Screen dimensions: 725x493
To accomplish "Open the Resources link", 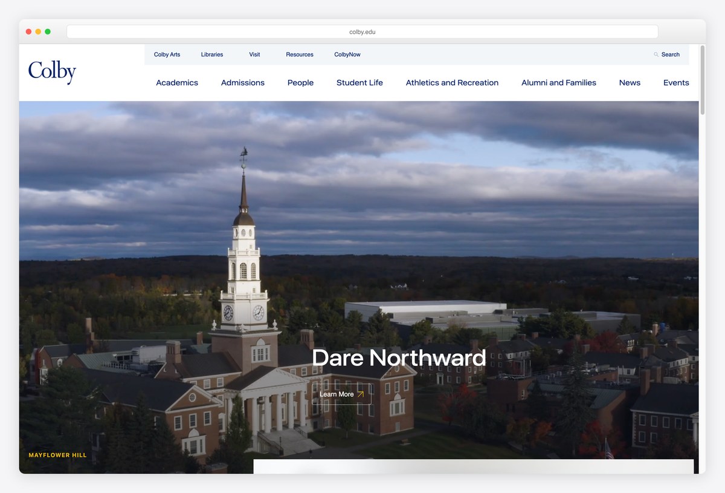I will tap(300, 54).
